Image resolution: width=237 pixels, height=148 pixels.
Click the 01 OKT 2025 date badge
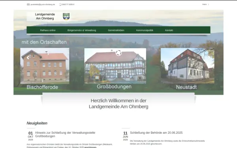pos(30,136)
